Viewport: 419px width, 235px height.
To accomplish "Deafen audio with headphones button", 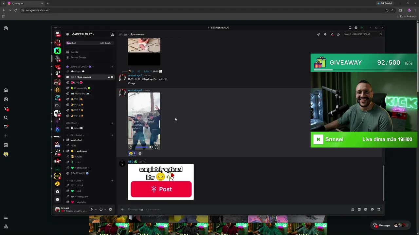I will pyautogui.click(x=101, y=209).
